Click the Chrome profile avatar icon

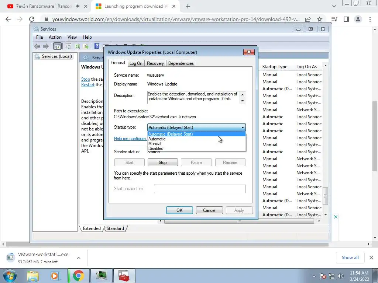point(358,19)
